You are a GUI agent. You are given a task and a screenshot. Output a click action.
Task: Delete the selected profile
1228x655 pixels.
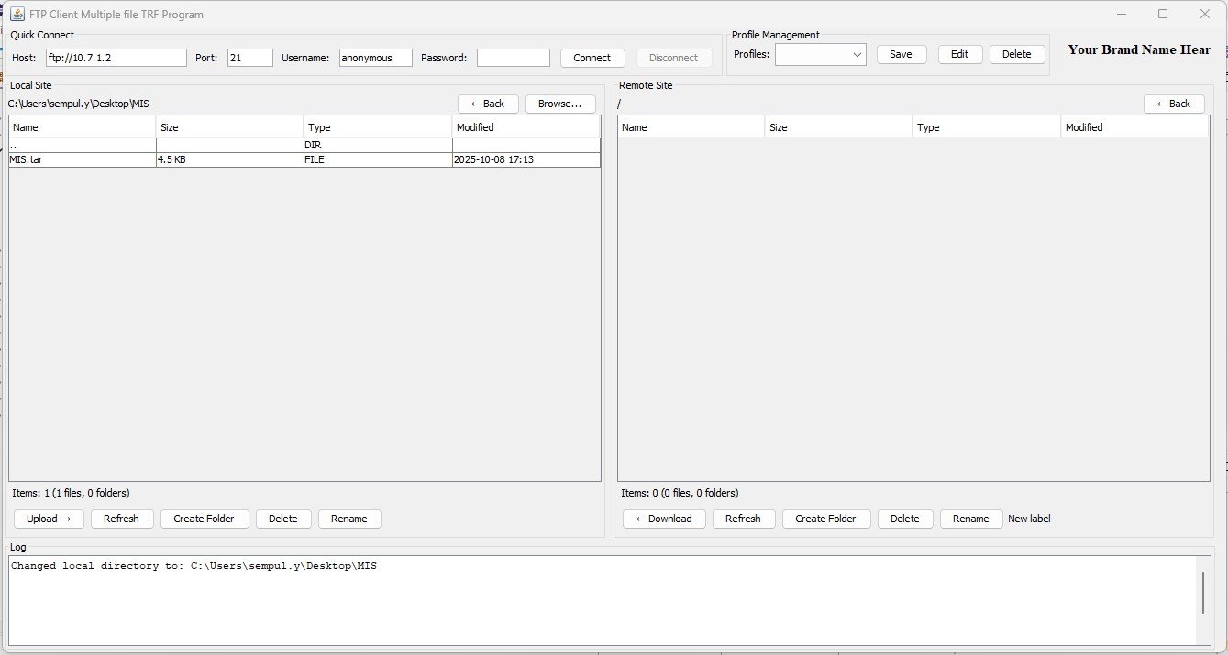[1017, 54]
